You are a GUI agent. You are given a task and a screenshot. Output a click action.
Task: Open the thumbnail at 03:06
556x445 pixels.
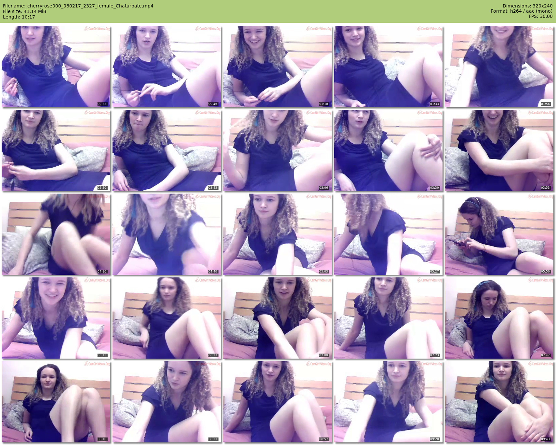pos(277,150)
